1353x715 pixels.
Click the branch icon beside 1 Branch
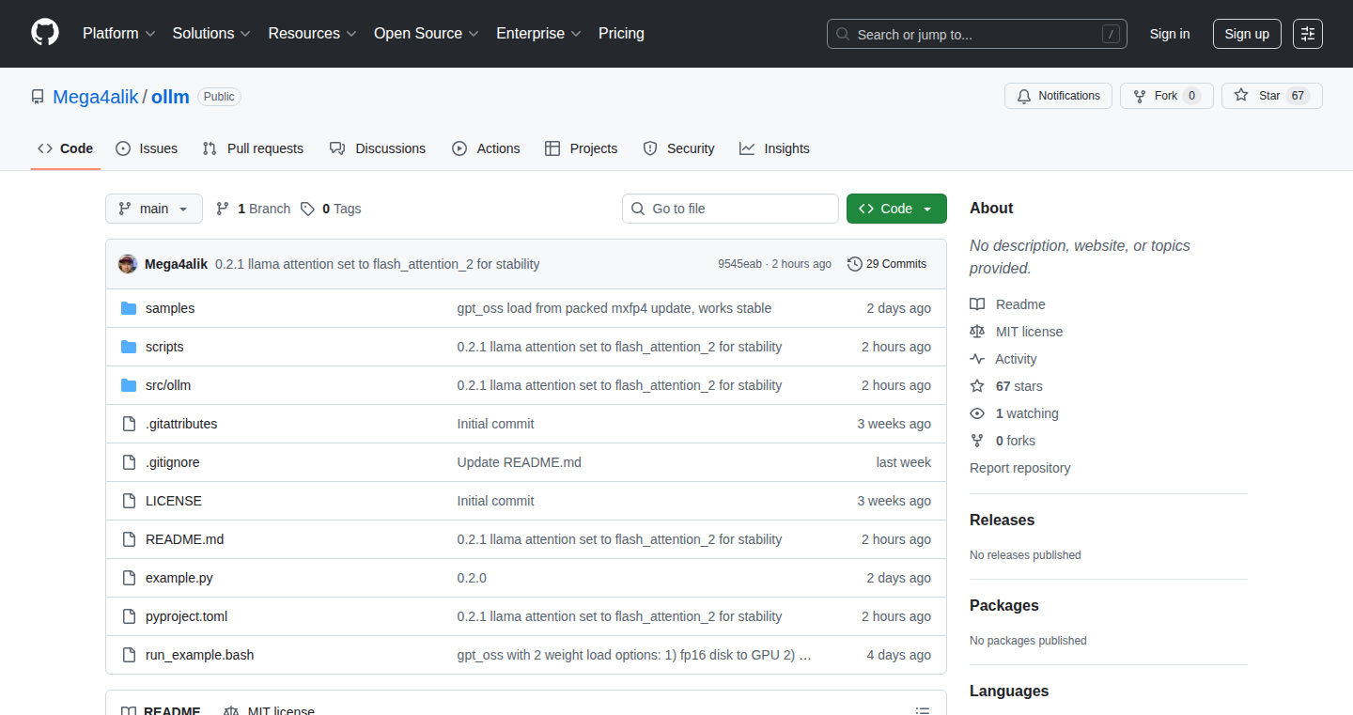(x=223, y=209)
